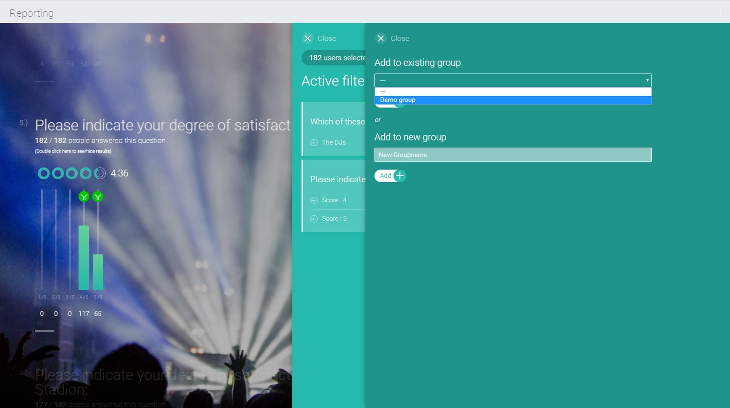Click the partially filled fifth rating circle
The height and width of the screenshot is (408, 730).
[x=100, y=174]
